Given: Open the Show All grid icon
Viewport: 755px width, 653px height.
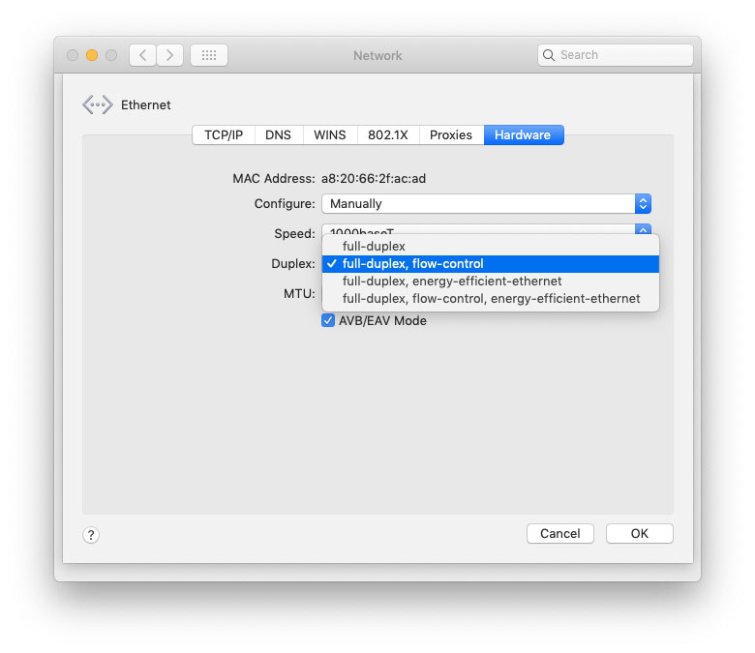Looking at the screenshot, I should pos(209,55).
